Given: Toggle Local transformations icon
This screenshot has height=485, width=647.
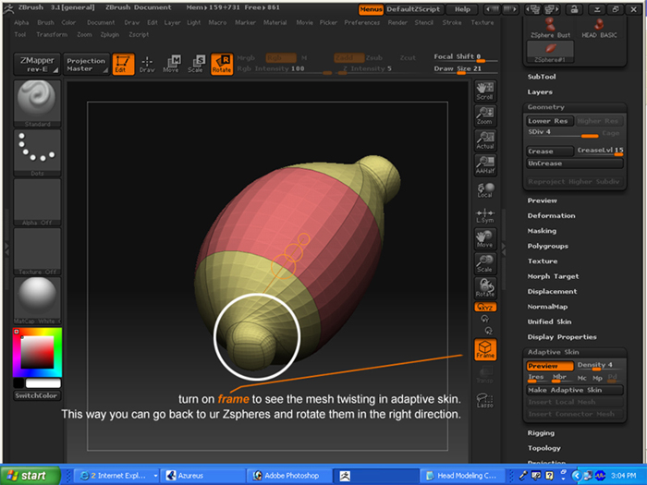Looking at the screenshot, I should pos(485,189).
